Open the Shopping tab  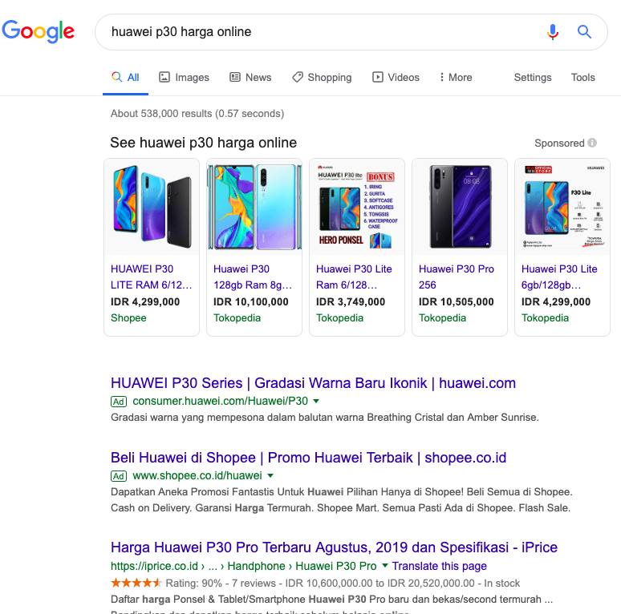[x=322, y=77]
